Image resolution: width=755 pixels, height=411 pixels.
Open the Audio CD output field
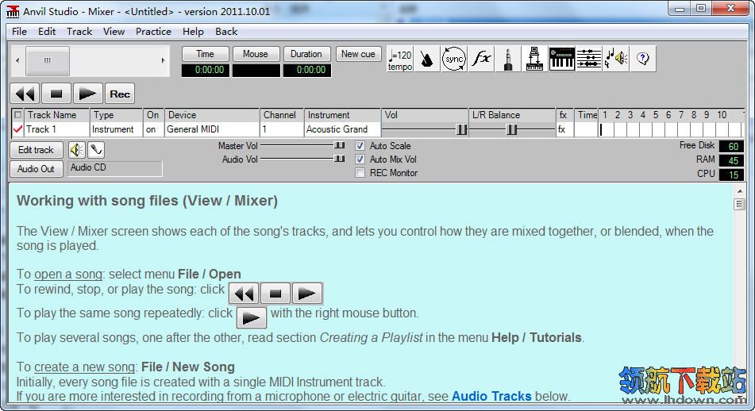[115, 168]
